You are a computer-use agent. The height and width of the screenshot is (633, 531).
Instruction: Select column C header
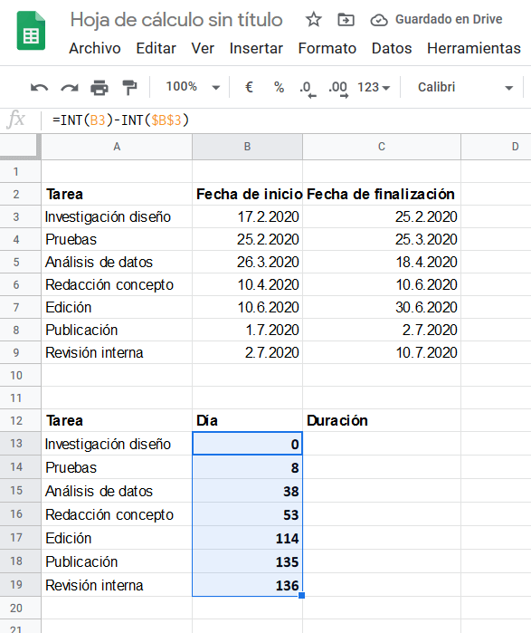click(382, 147)
